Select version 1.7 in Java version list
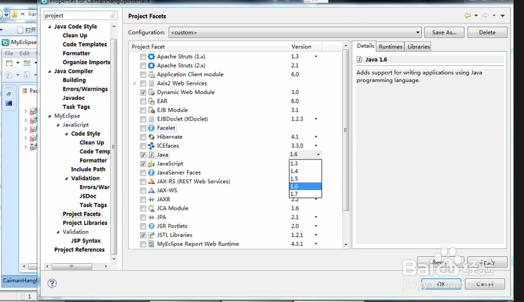The width and height of the screenshot is (524, 302). click(x=305, y=194)
